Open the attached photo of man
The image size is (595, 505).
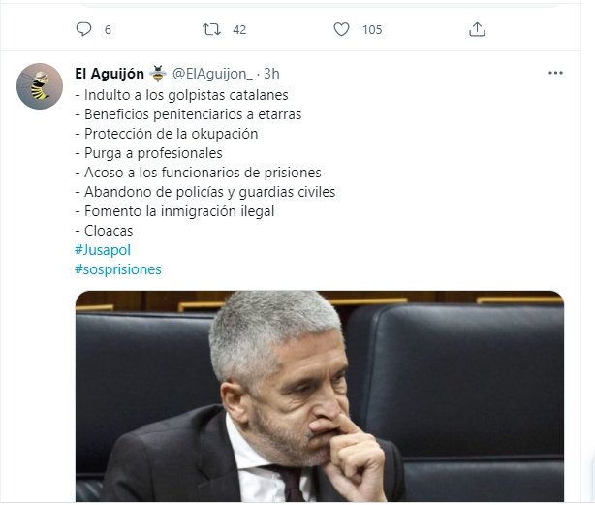320,396
